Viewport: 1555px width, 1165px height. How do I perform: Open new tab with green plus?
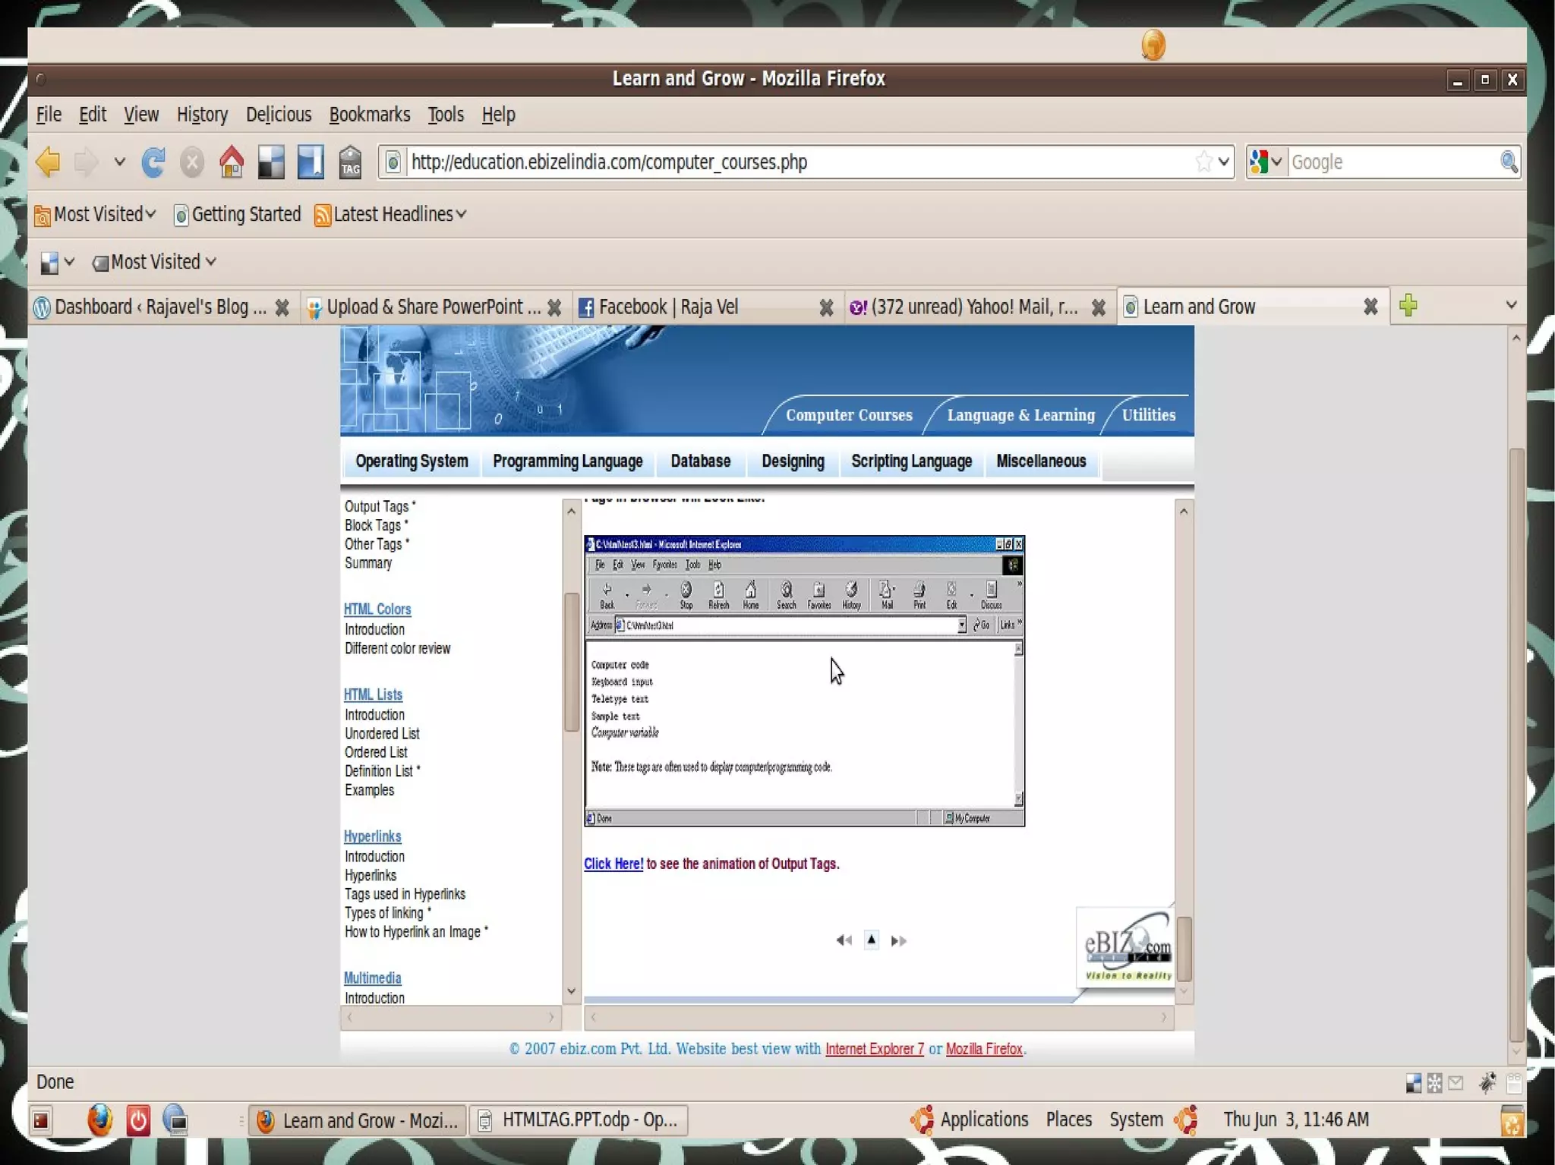[1408, 305]
